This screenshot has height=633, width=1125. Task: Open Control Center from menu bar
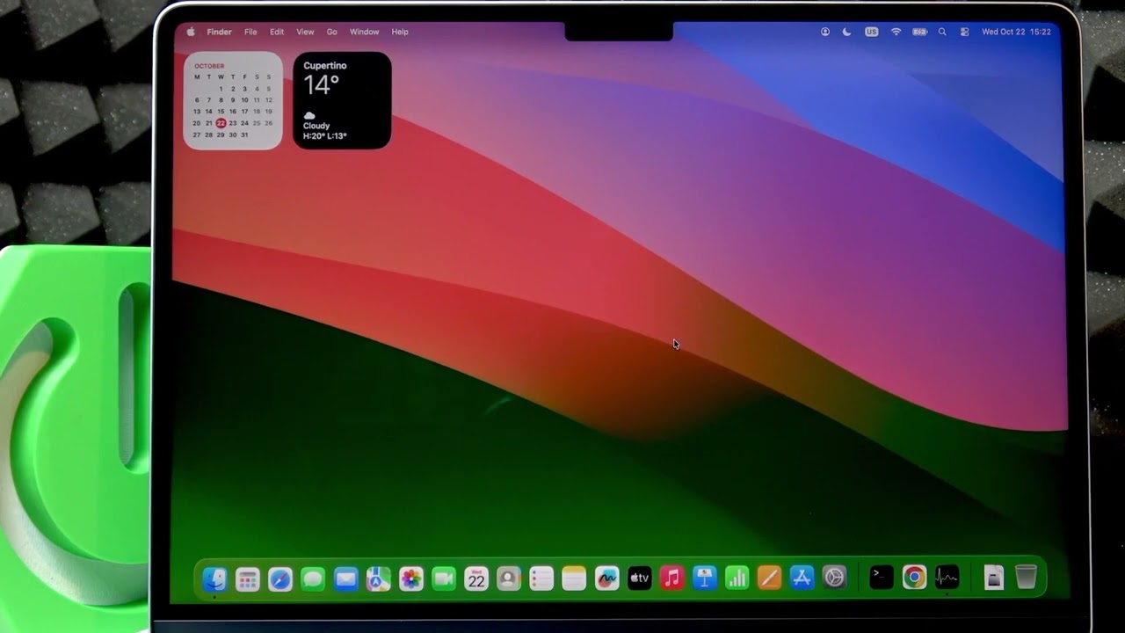tap(965, 32)
